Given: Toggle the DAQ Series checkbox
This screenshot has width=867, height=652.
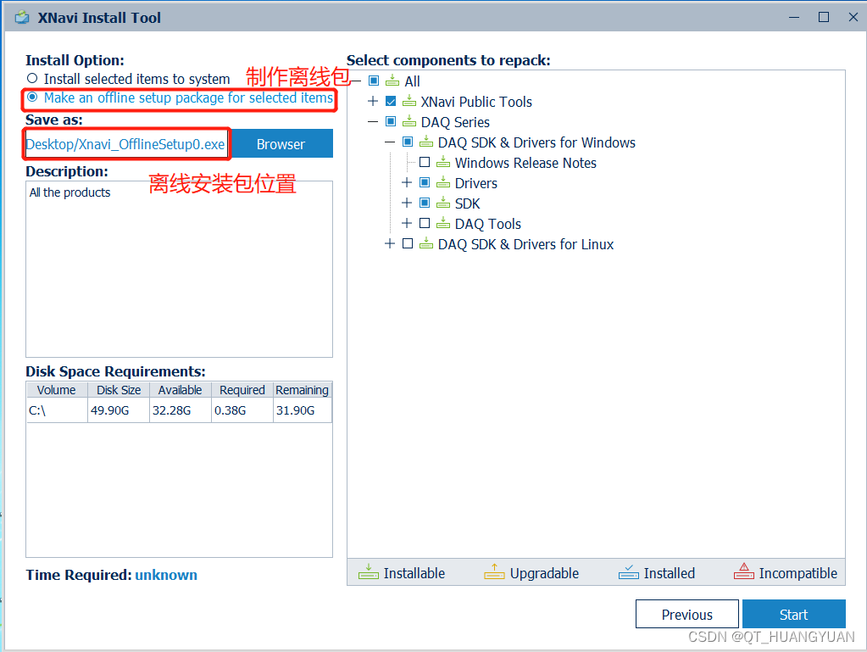Looking at the screenshot, I should pos(391,121).
